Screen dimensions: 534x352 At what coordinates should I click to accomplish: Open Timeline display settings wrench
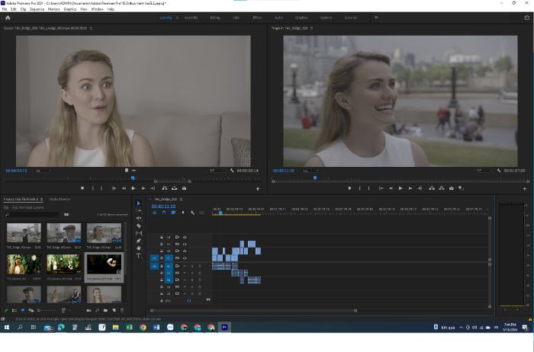[x=192, y=213]
